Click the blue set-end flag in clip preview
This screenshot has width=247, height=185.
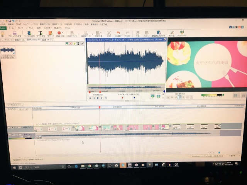(134, 98)
